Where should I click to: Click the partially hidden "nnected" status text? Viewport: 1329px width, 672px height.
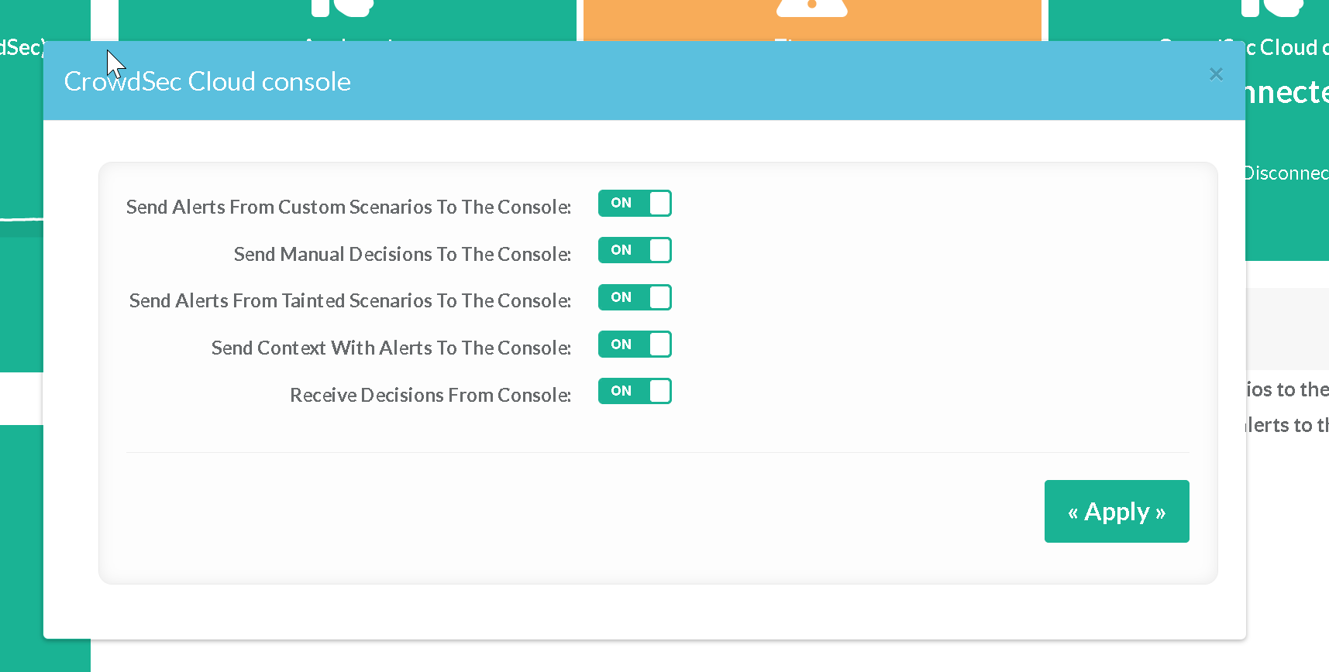(1287, 93)
